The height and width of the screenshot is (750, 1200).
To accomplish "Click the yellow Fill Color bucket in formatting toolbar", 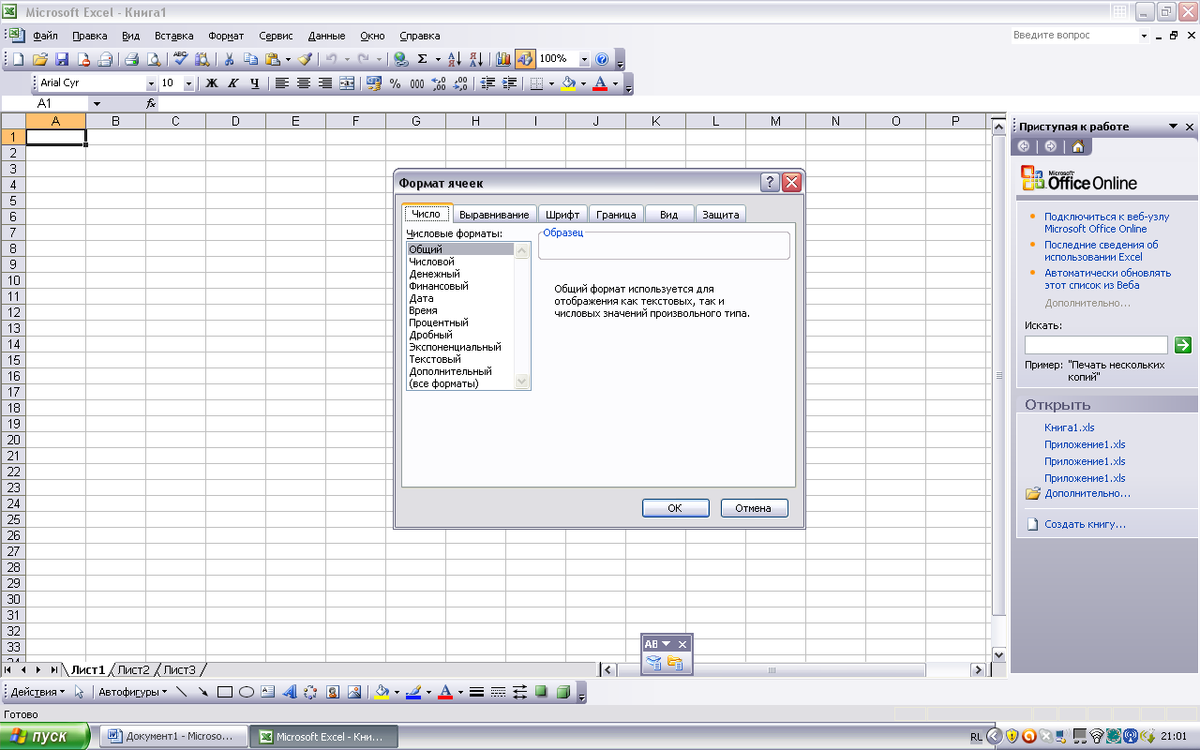I will tap(568, 83).
